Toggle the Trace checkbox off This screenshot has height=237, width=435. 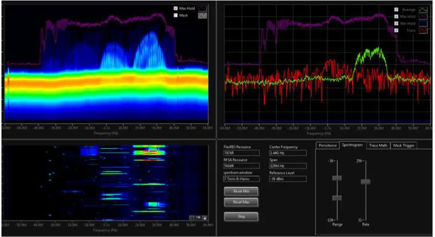396,30
